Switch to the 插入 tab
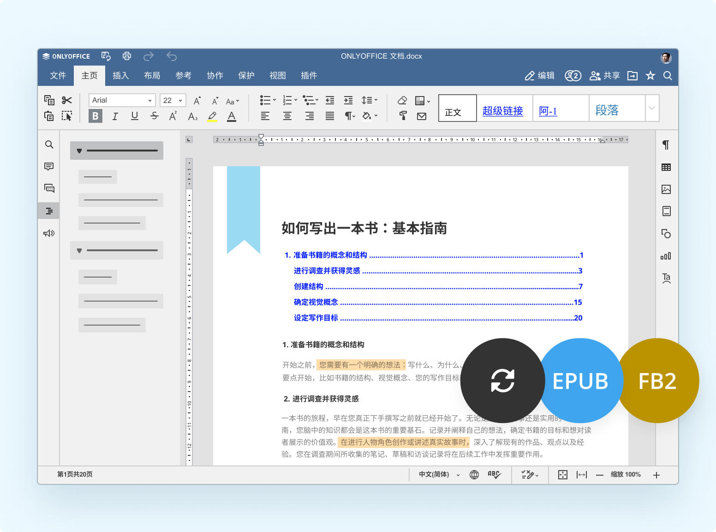This screenshot has height=532, width=716. [120, 75]
